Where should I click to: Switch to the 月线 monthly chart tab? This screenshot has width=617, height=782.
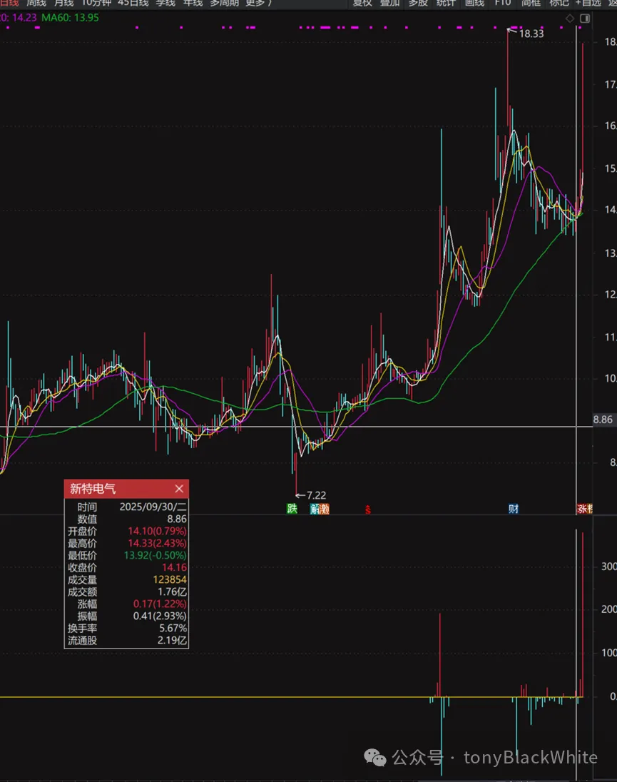64,4
